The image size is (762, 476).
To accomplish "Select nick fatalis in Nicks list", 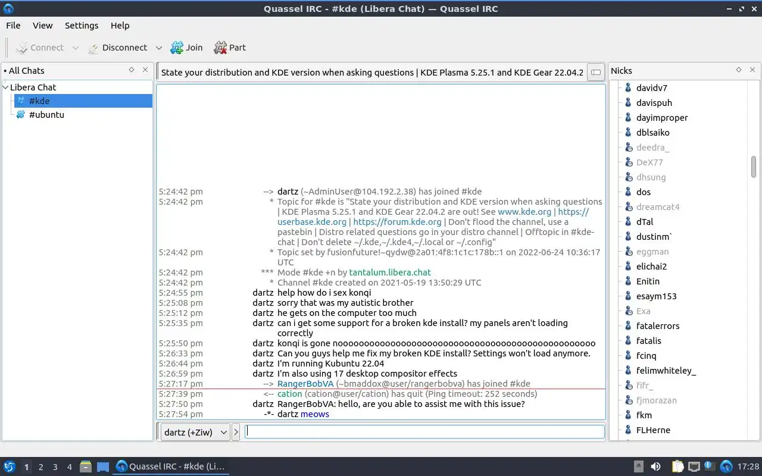I will pos(649,341).
